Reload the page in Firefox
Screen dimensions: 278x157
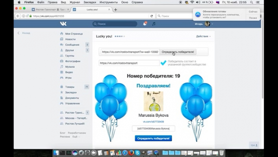152,16
